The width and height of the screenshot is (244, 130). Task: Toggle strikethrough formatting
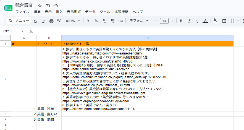tap(197, 21)
